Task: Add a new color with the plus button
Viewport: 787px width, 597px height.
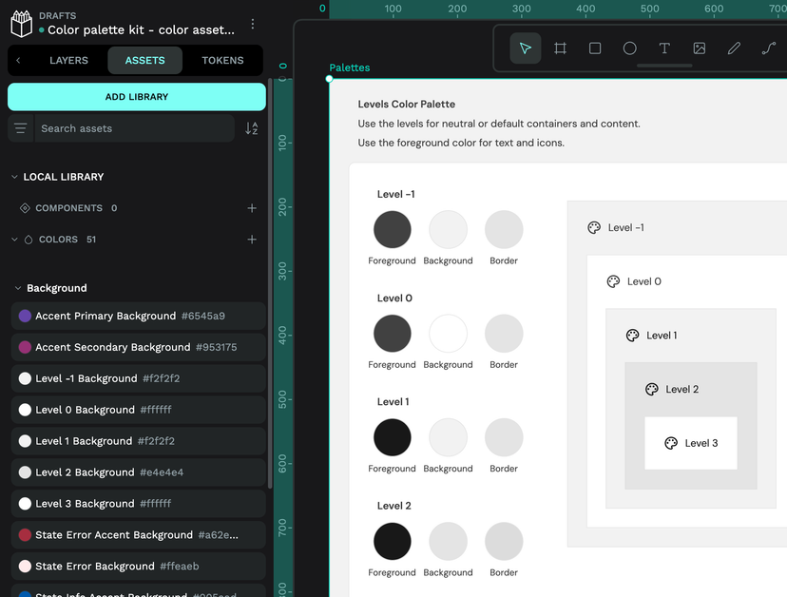Action: [251, 240]
